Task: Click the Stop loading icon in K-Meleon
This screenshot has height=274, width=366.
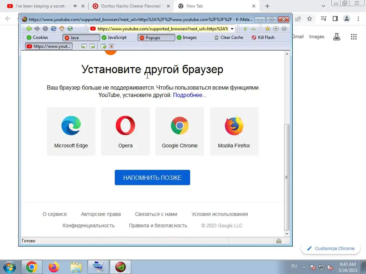Action: [x=45, y=29]
